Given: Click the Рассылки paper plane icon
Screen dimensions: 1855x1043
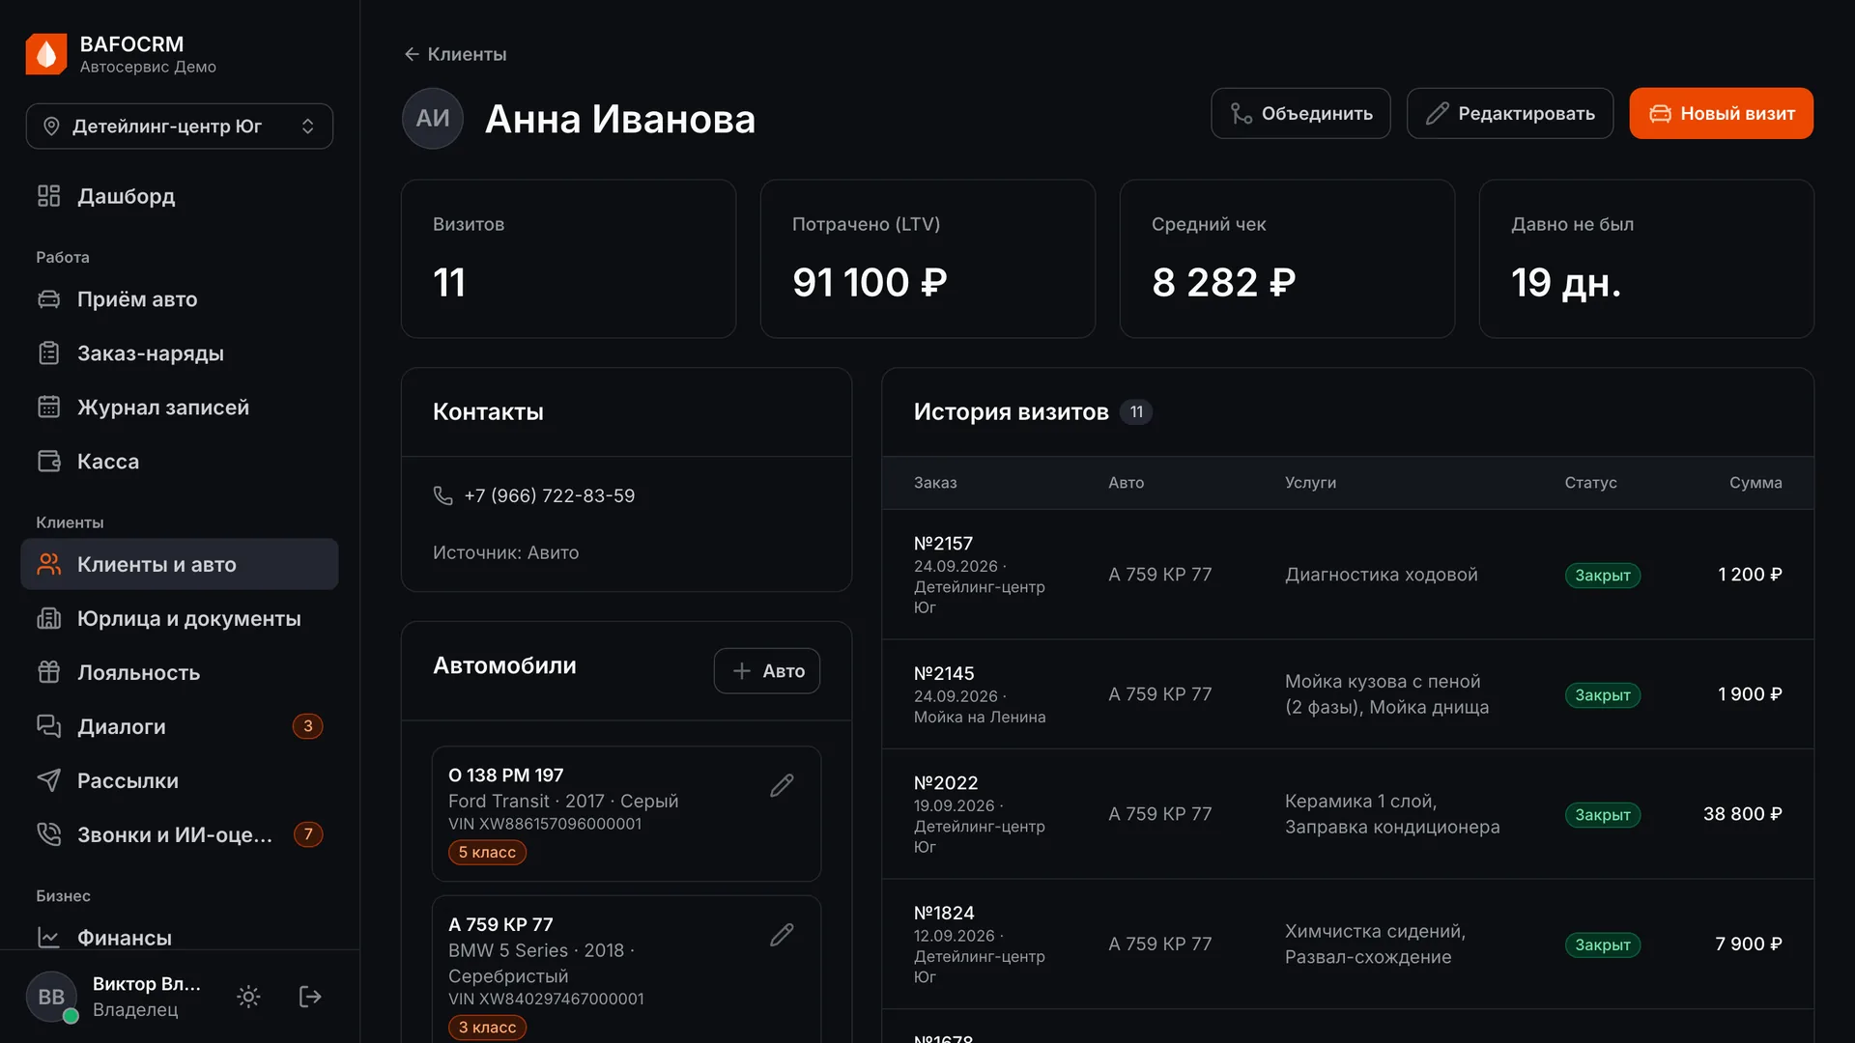Looking at the screenshot, I should (49, 780).
